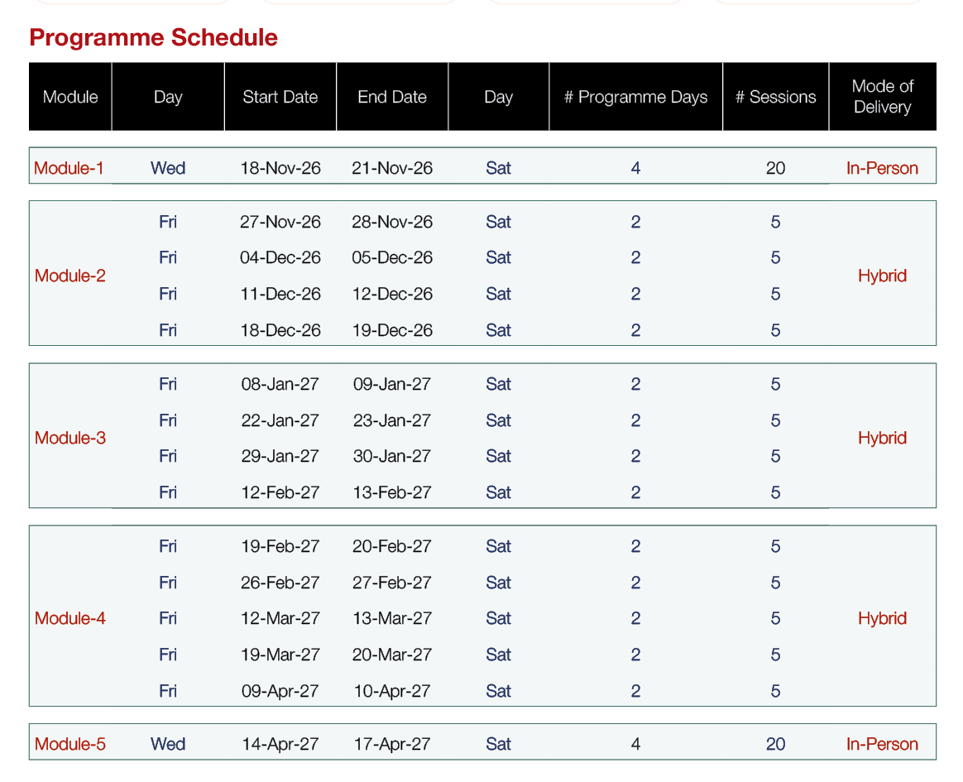
Task: Click the Start Date column header
Action: pyautogui.click(x=280, y=97)
